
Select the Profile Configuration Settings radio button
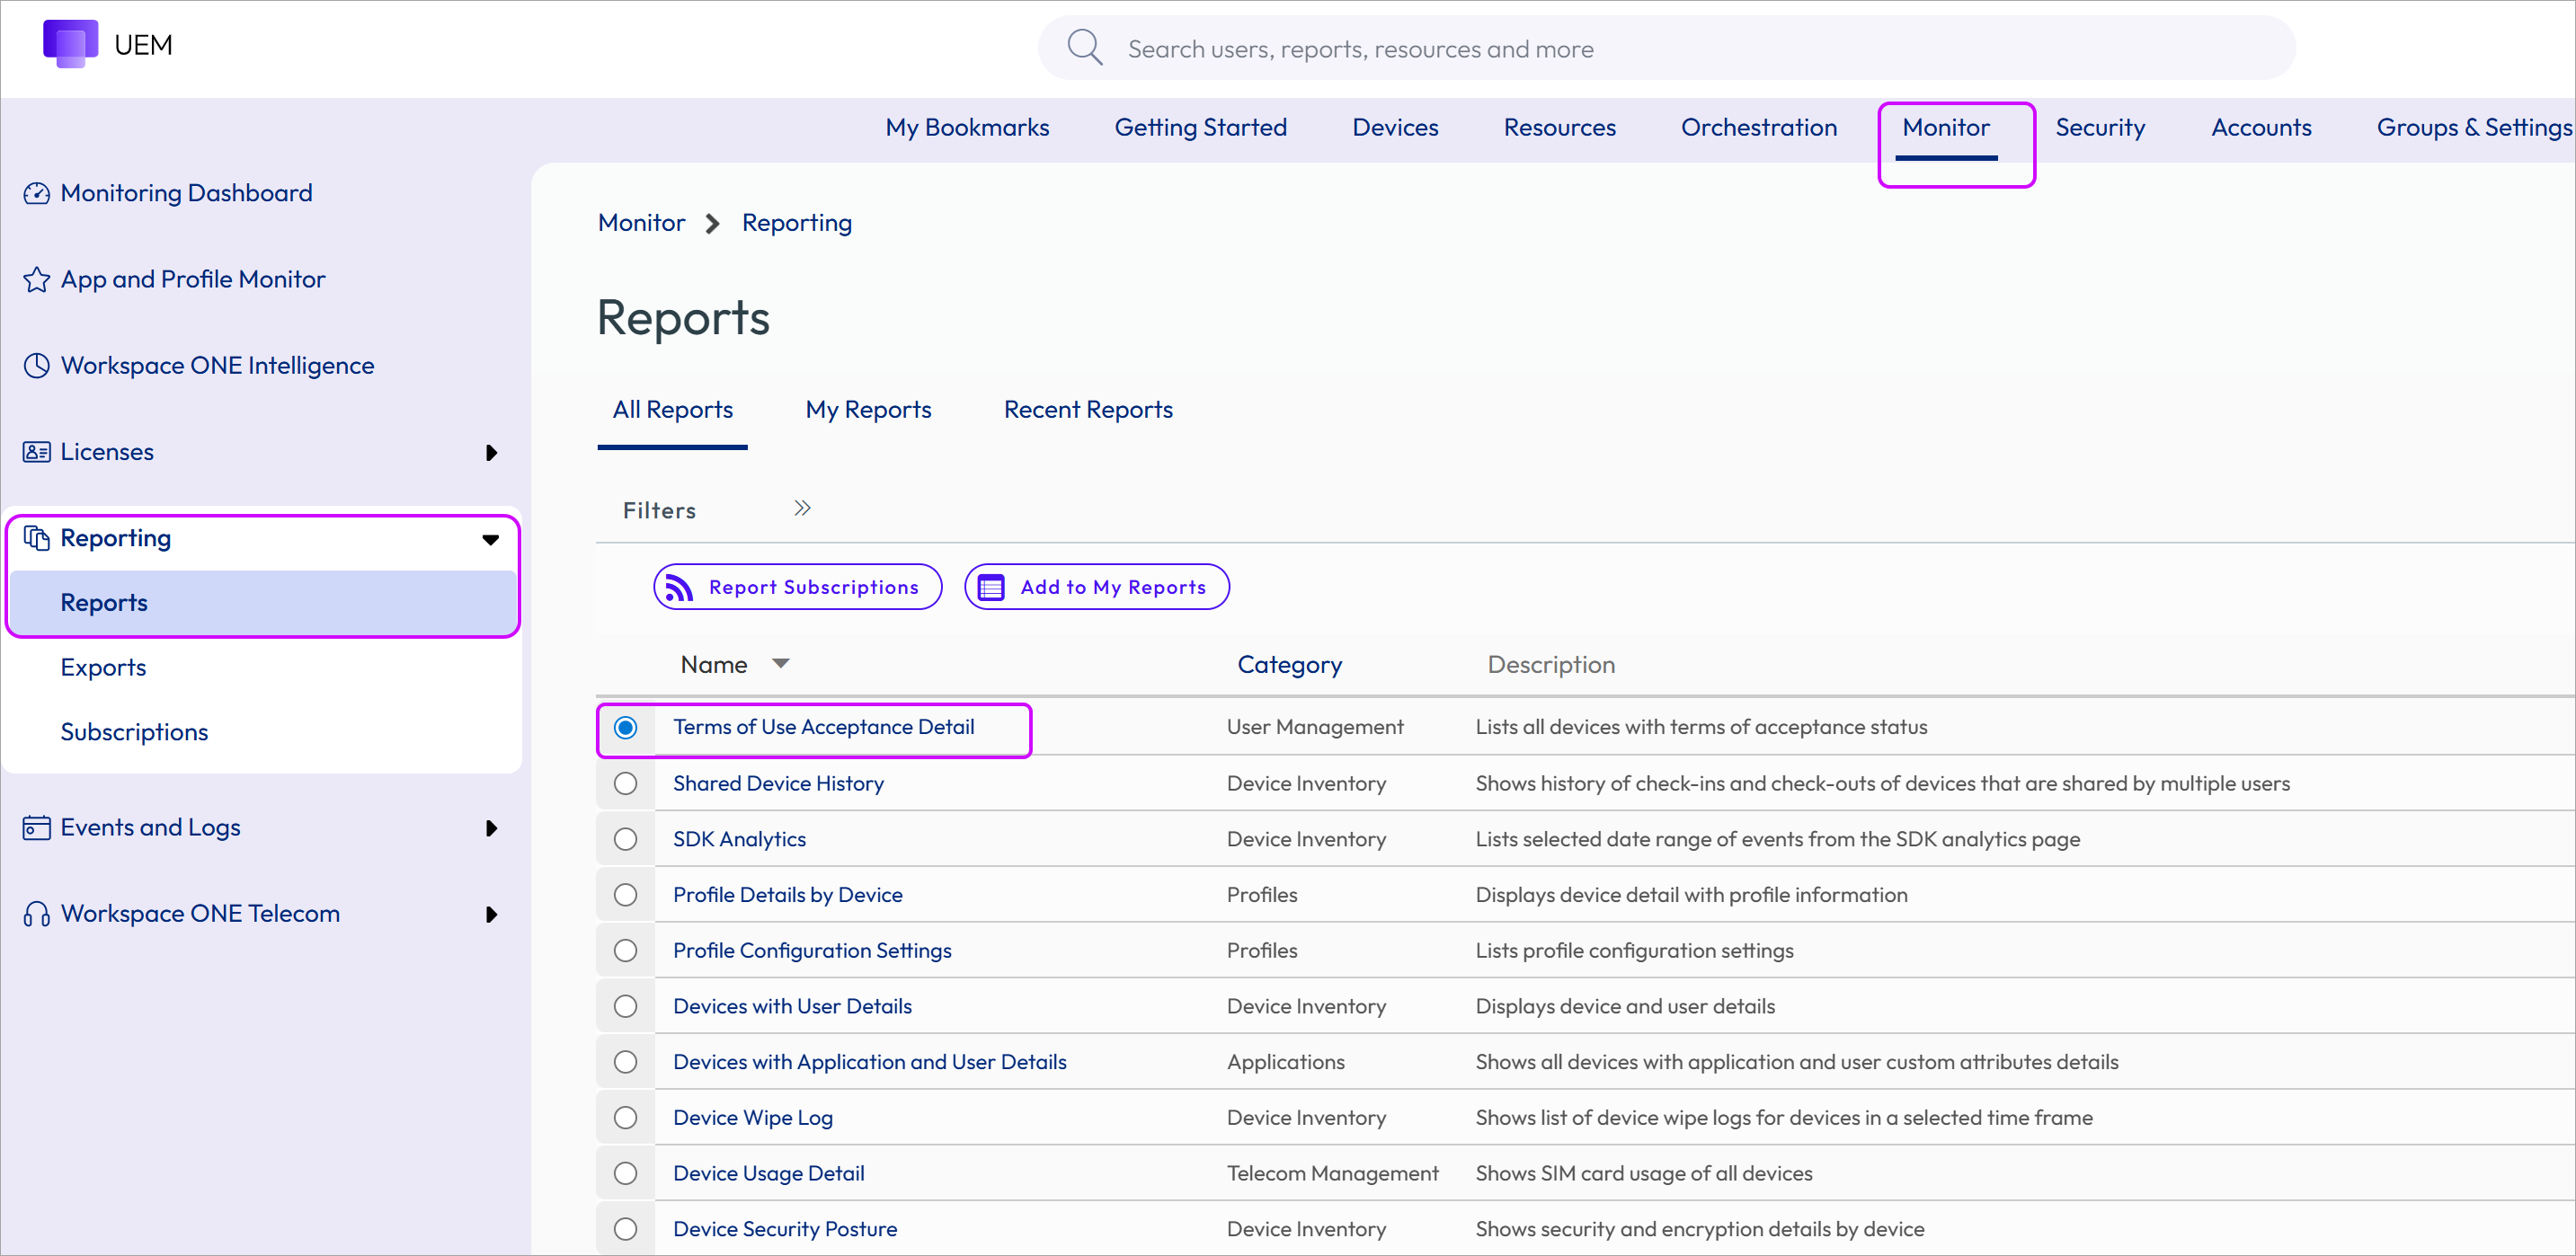[626, 951]
